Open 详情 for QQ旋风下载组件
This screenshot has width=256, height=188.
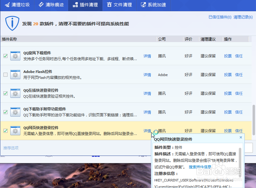pyautogui.click(x=147, y=56)
